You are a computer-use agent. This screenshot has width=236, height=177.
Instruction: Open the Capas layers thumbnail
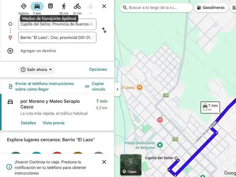click(131, 165)
